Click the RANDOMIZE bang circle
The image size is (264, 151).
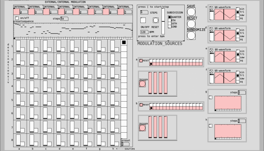pyautogui.click(x=191, y=35)
